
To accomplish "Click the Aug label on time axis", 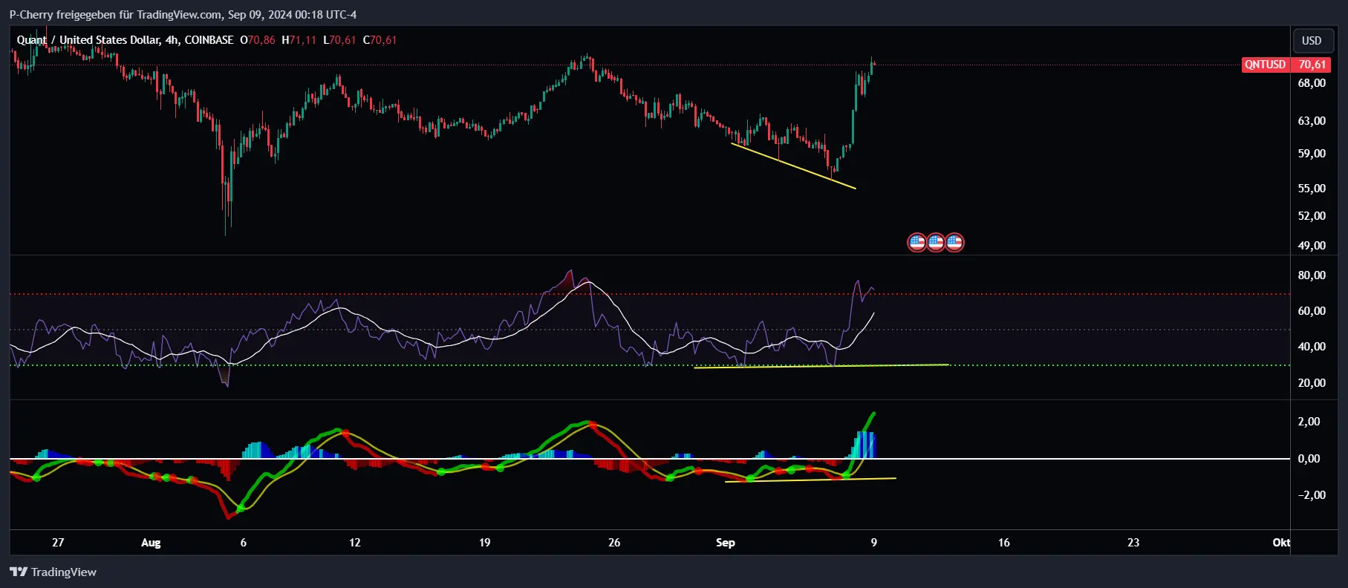I will click(x=151, y=543).
